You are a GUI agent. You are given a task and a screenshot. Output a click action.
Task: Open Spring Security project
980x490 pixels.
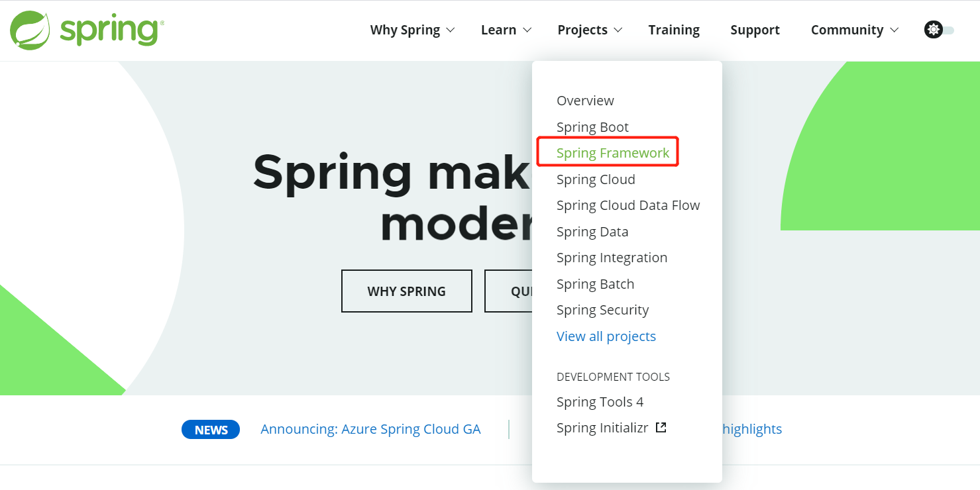[602, 310]
